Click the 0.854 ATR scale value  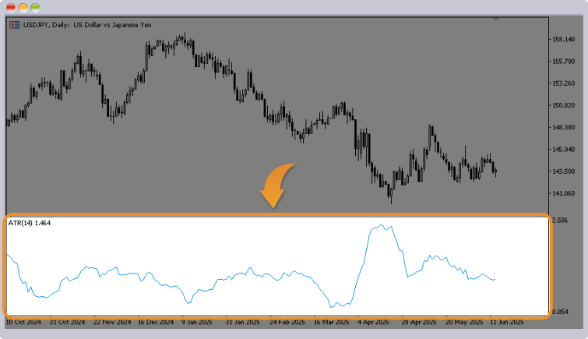[x=560, y=312]
